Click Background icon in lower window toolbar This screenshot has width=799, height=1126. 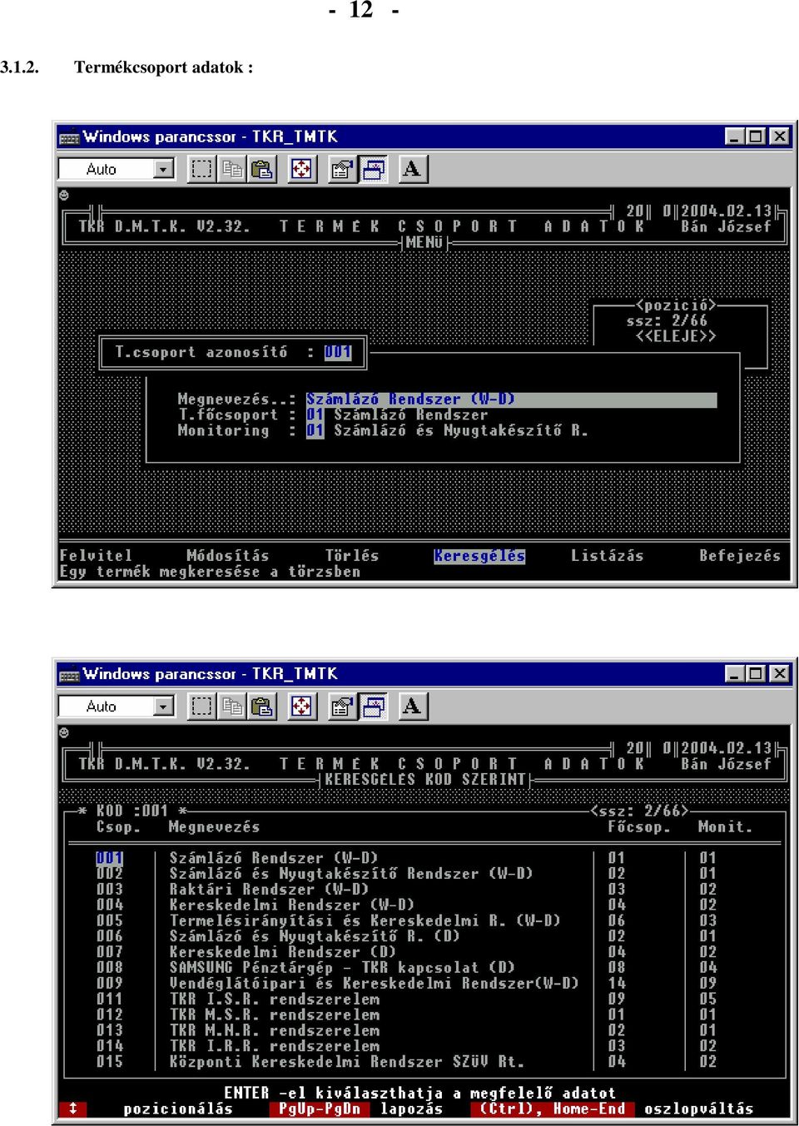click(373, 707)
